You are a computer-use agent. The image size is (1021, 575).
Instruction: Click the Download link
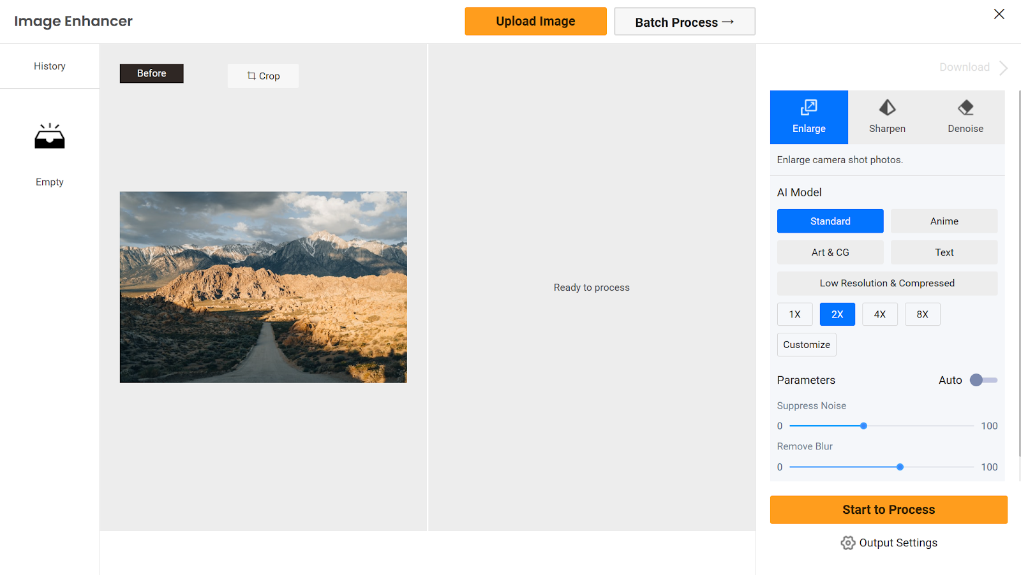point(964,67)
